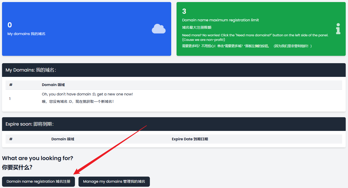
Task: Click the info icon in green card
Action: pyautogui.click(x=338, y=29)
